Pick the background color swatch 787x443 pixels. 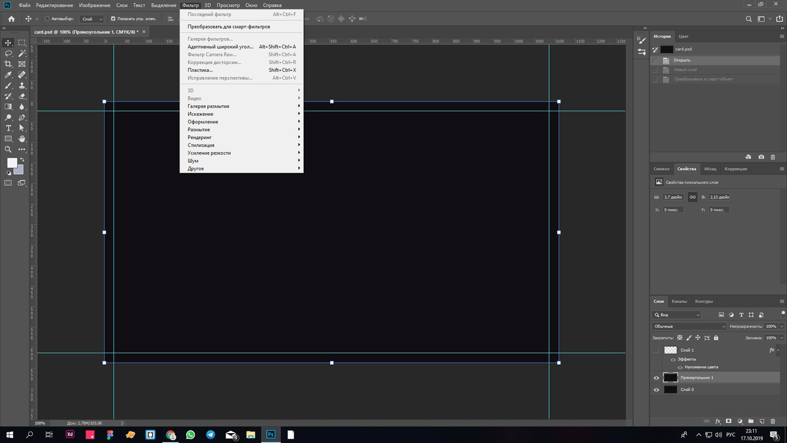pyautogui.click(x=19, y=169)
